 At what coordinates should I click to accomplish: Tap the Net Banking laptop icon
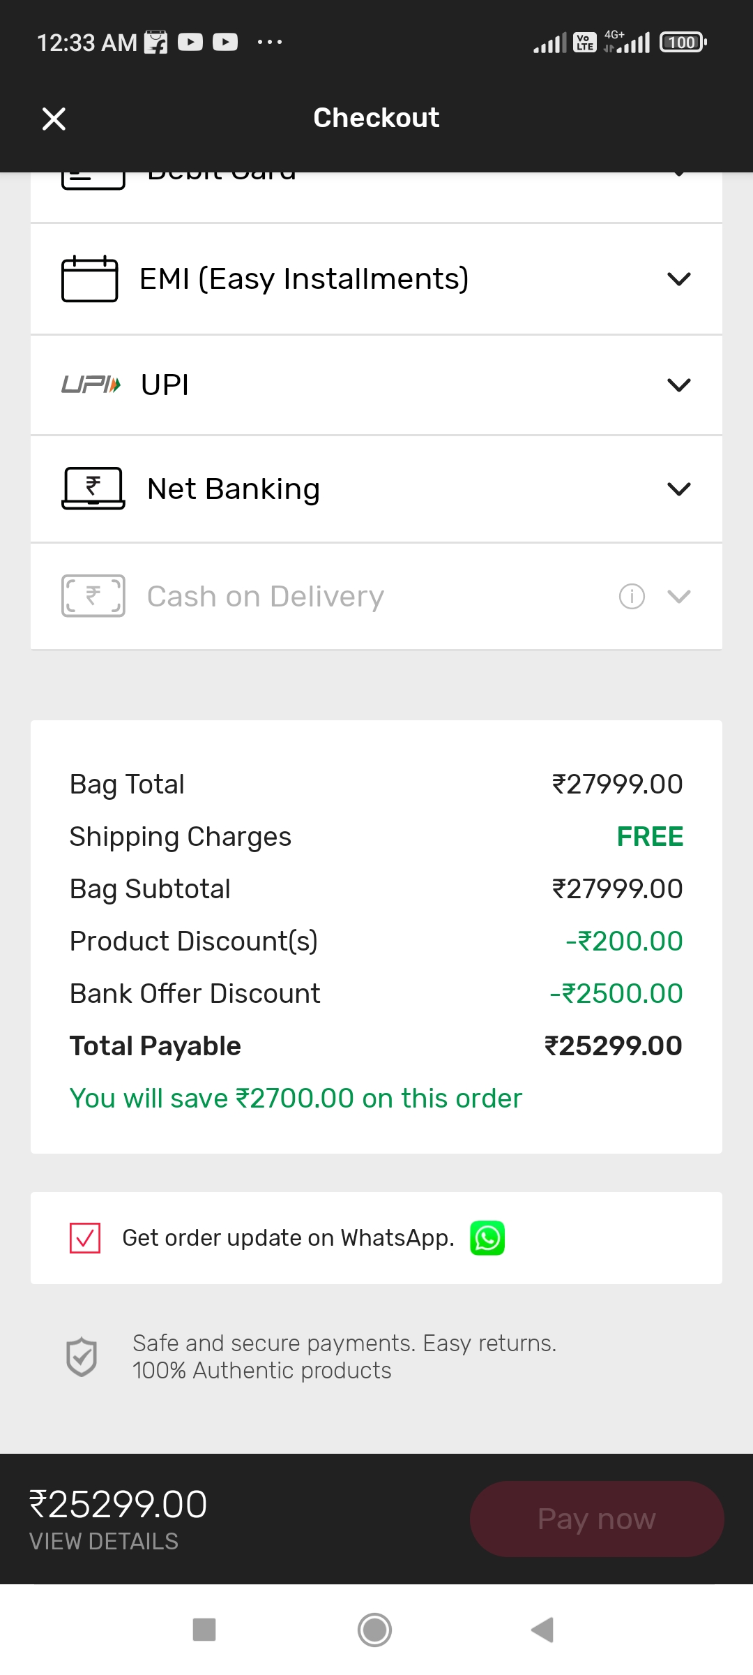pos(93,489)
